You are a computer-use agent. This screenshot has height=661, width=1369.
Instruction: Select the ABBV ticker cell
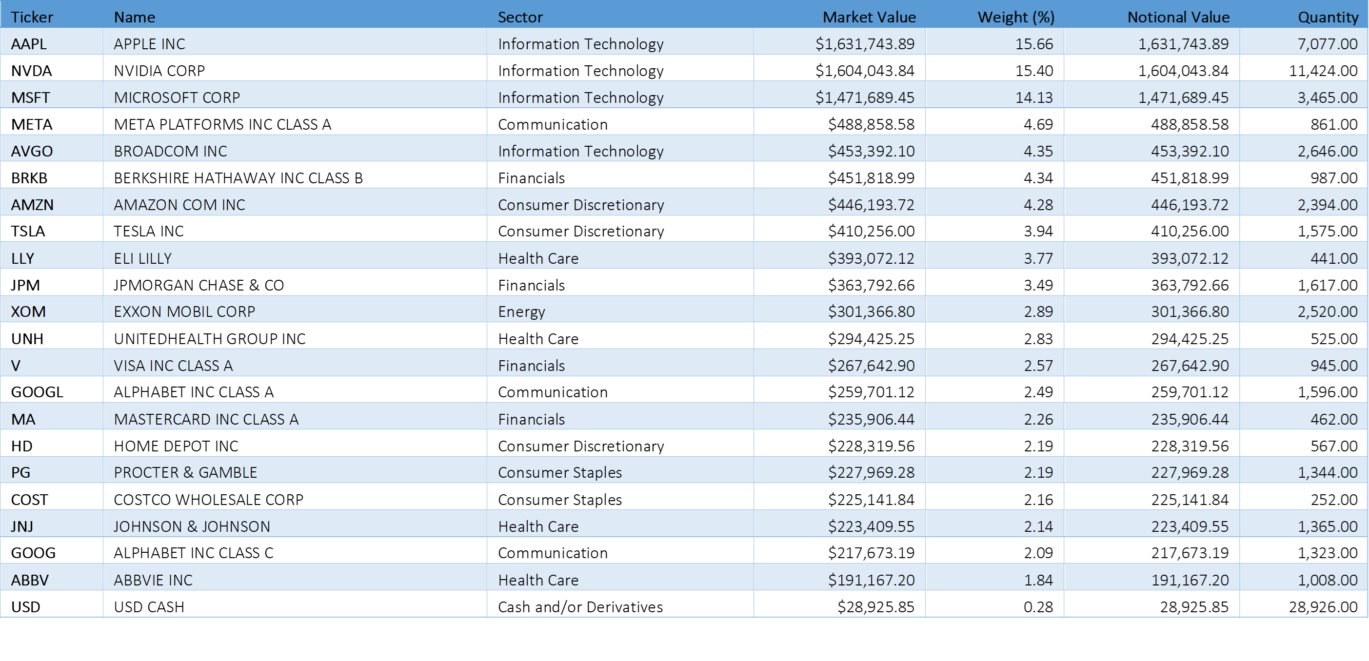pyautogui.click(x=30, y=580)
